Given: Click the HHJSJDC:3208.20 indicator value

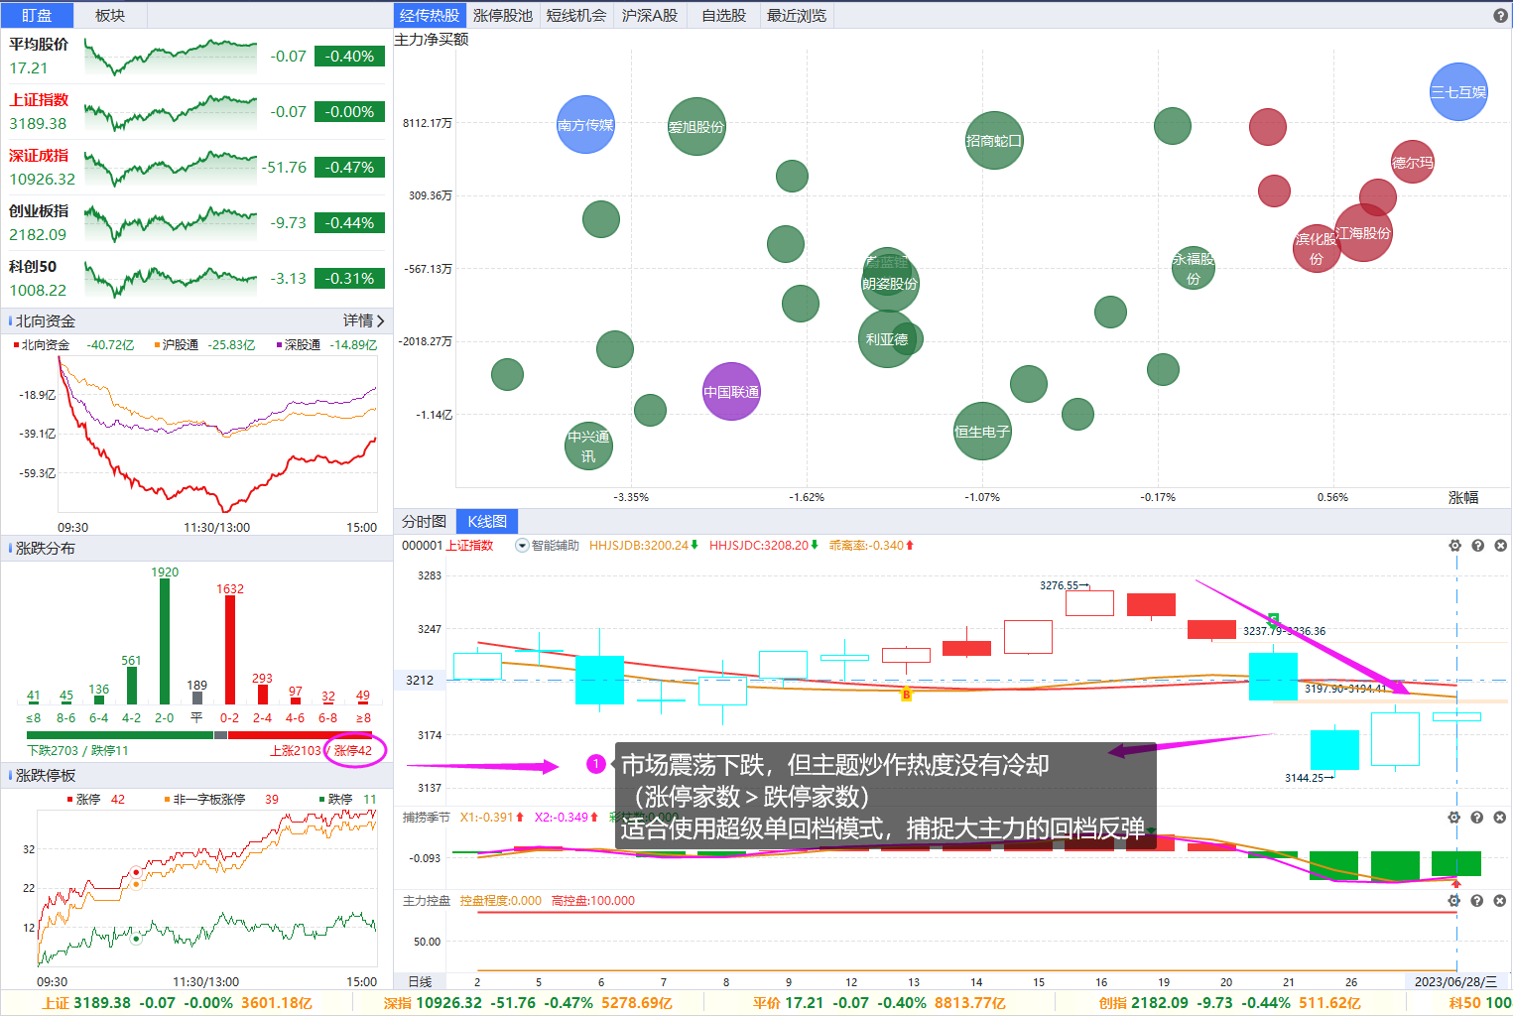Looking at the screenshot, I should point(764,546).
